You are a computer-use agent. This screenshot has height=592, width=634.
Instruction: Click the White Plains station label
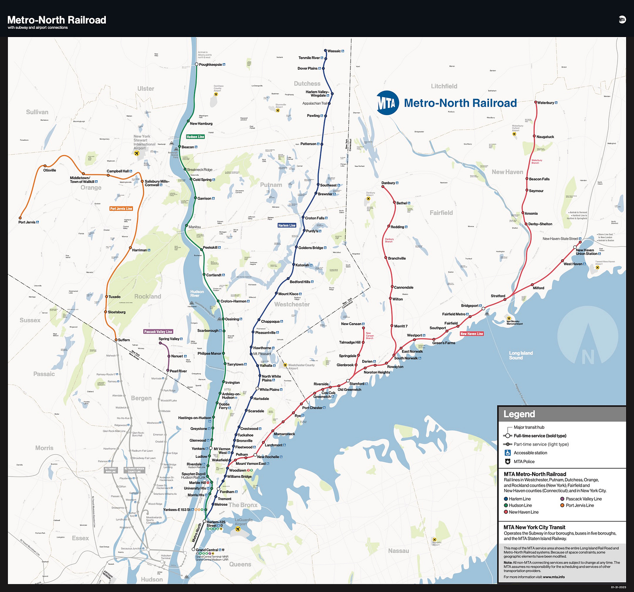click(x=270, y=389)
